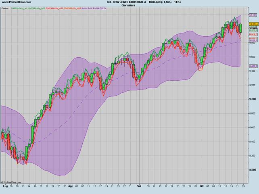Click the bold 8.000 price axis label
The width and height of the screenshot is (259, 194).
253,170
